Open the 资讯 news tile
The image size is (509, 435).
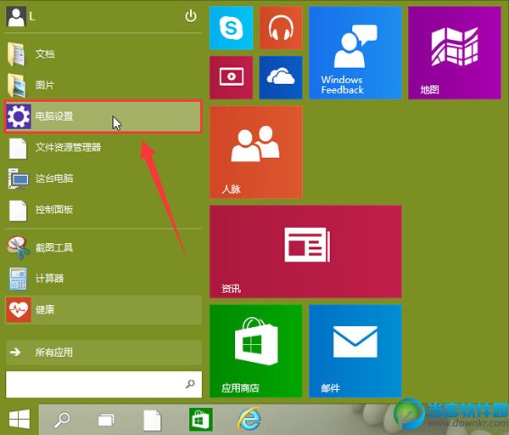pos(305,251)
